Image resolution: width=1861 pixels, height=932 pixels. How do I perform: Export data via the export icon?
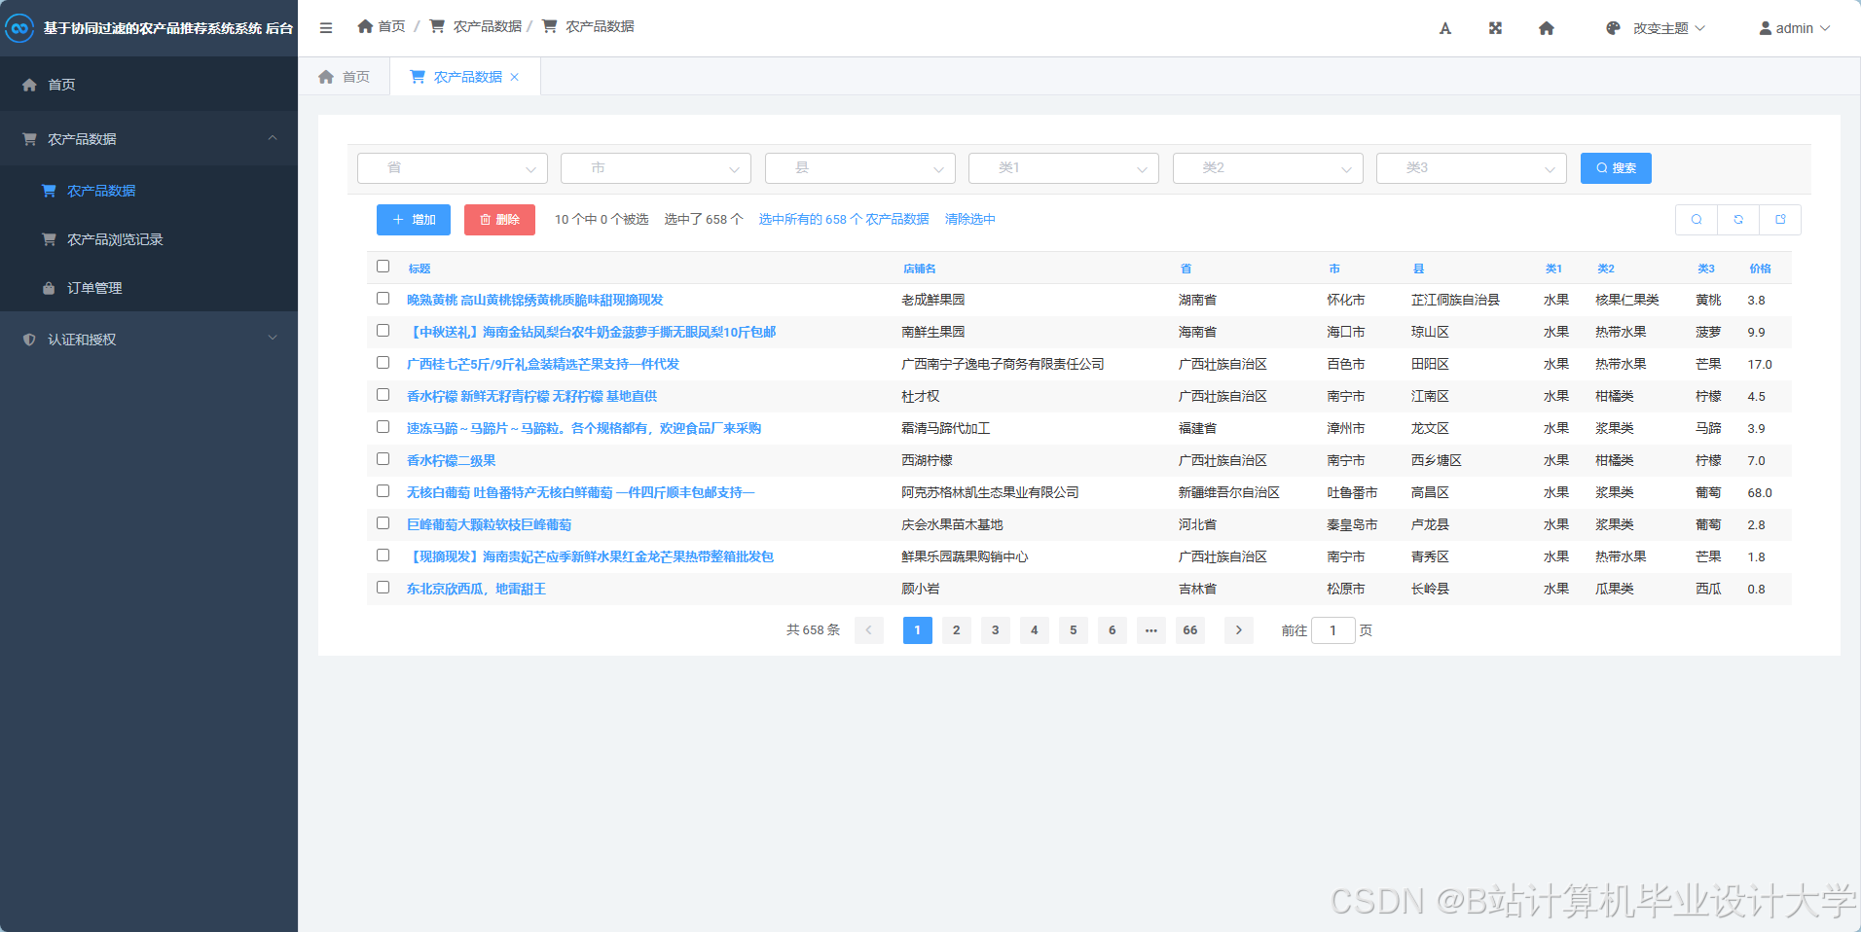(1779, 219)
